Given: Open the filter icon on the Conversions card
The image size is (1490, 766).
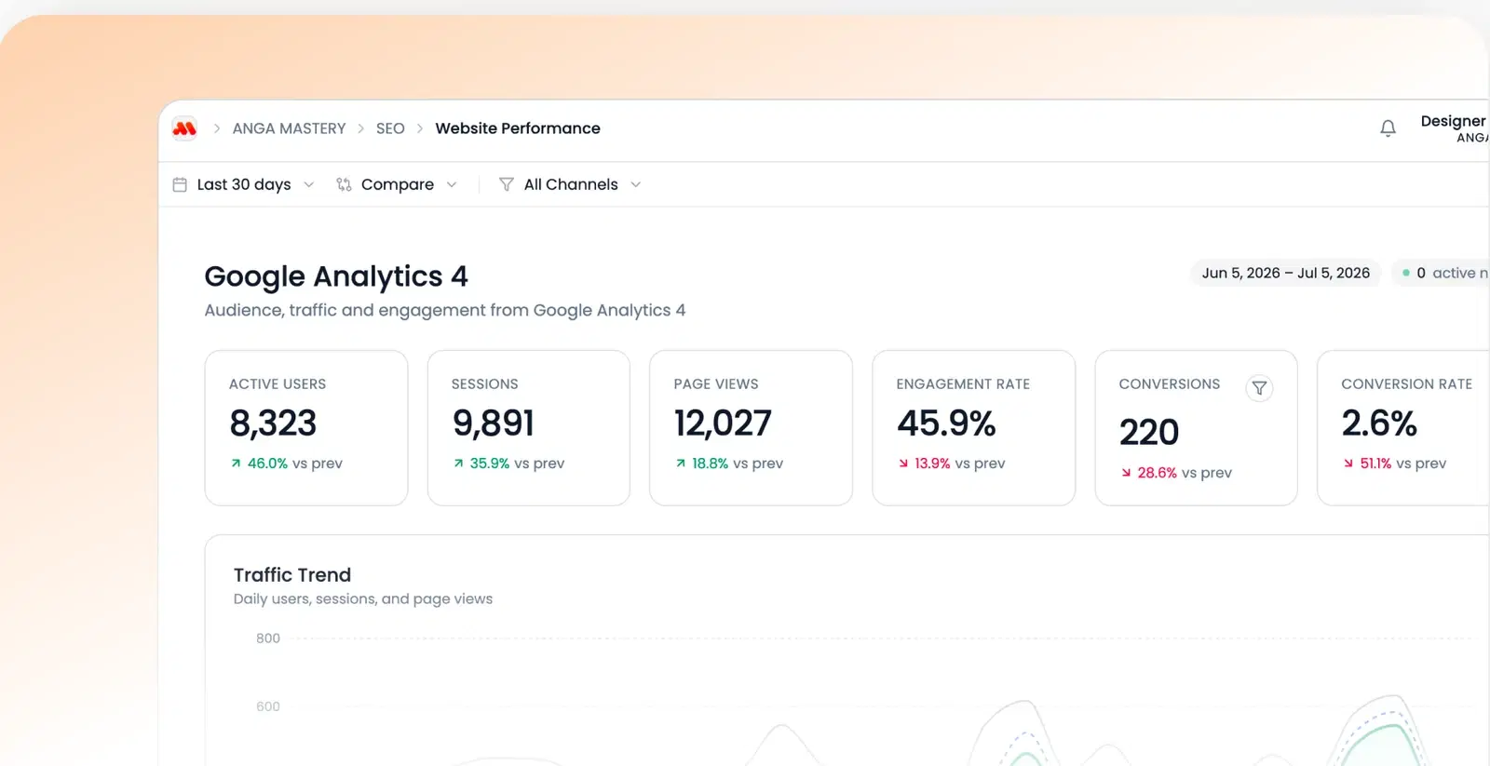Looking at the screenshot, I should coord(1259,388).
